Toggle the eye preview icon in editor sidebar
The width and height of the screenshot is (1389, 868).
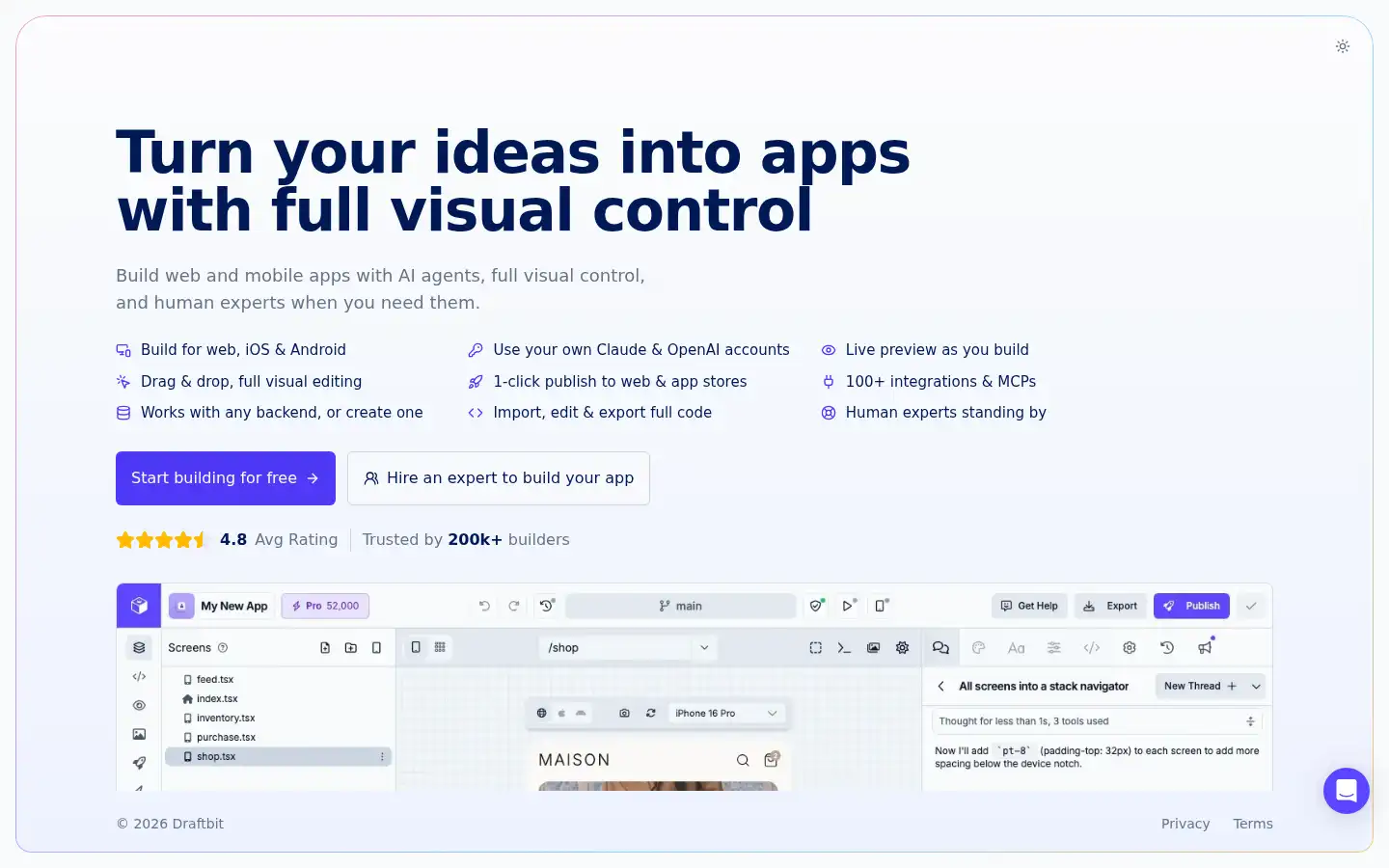coord(139,706)
